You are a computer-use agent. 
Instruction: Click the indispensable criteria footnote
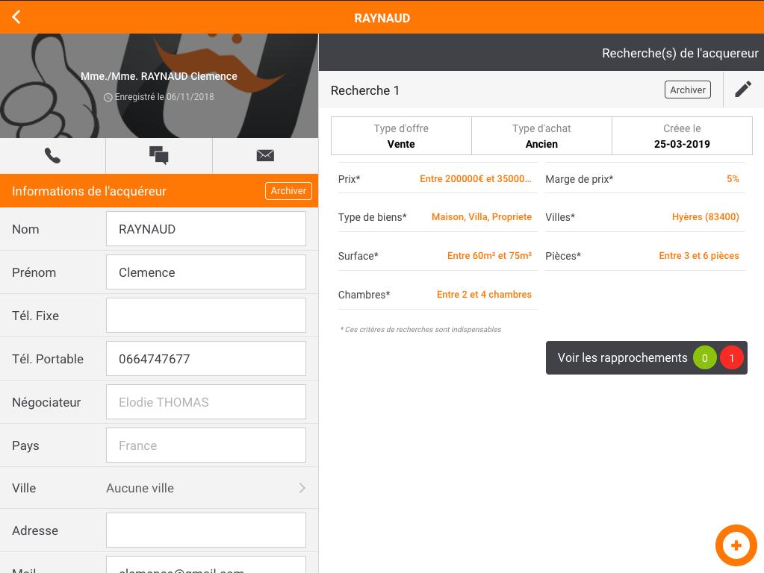click(x=420, y=330)
